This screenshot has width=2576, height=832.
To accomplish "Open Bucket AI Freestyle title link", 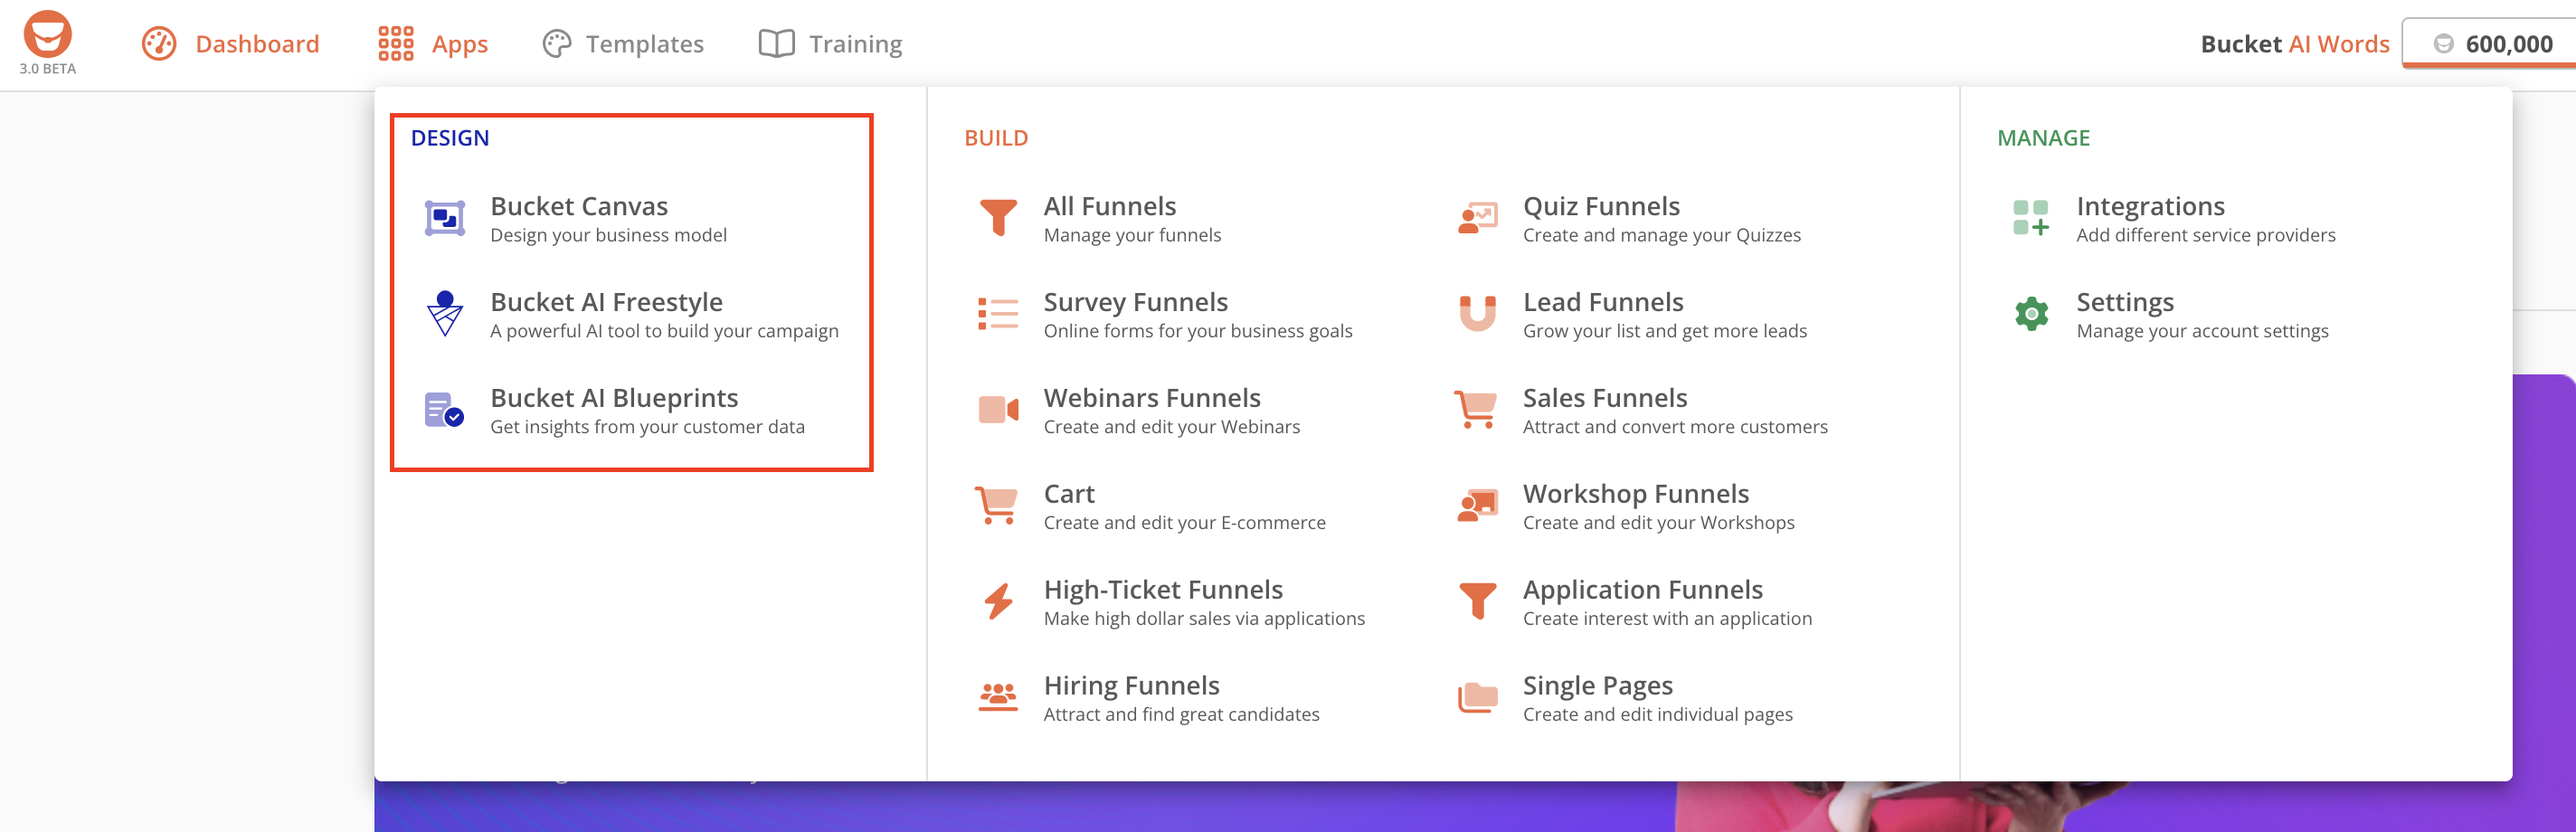I will [607, 302].
